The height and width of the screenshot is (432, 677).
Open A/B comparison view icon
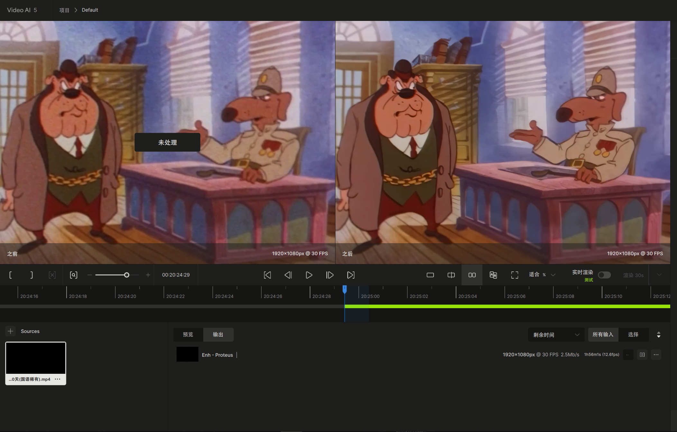click(x=493, y=275)
